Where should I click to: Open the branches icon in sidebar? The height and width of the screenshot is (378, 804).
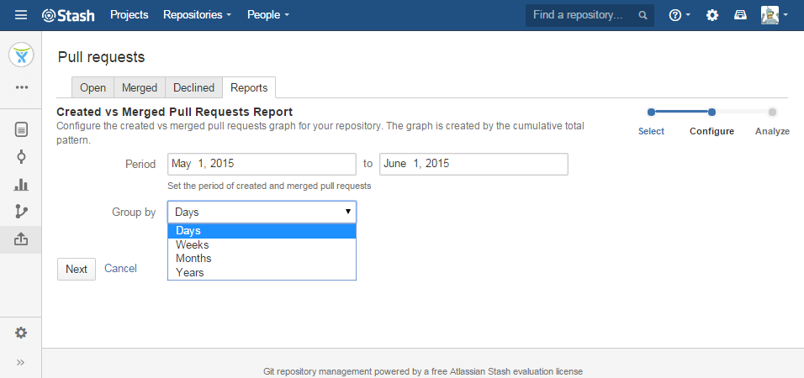pos(21,212)
